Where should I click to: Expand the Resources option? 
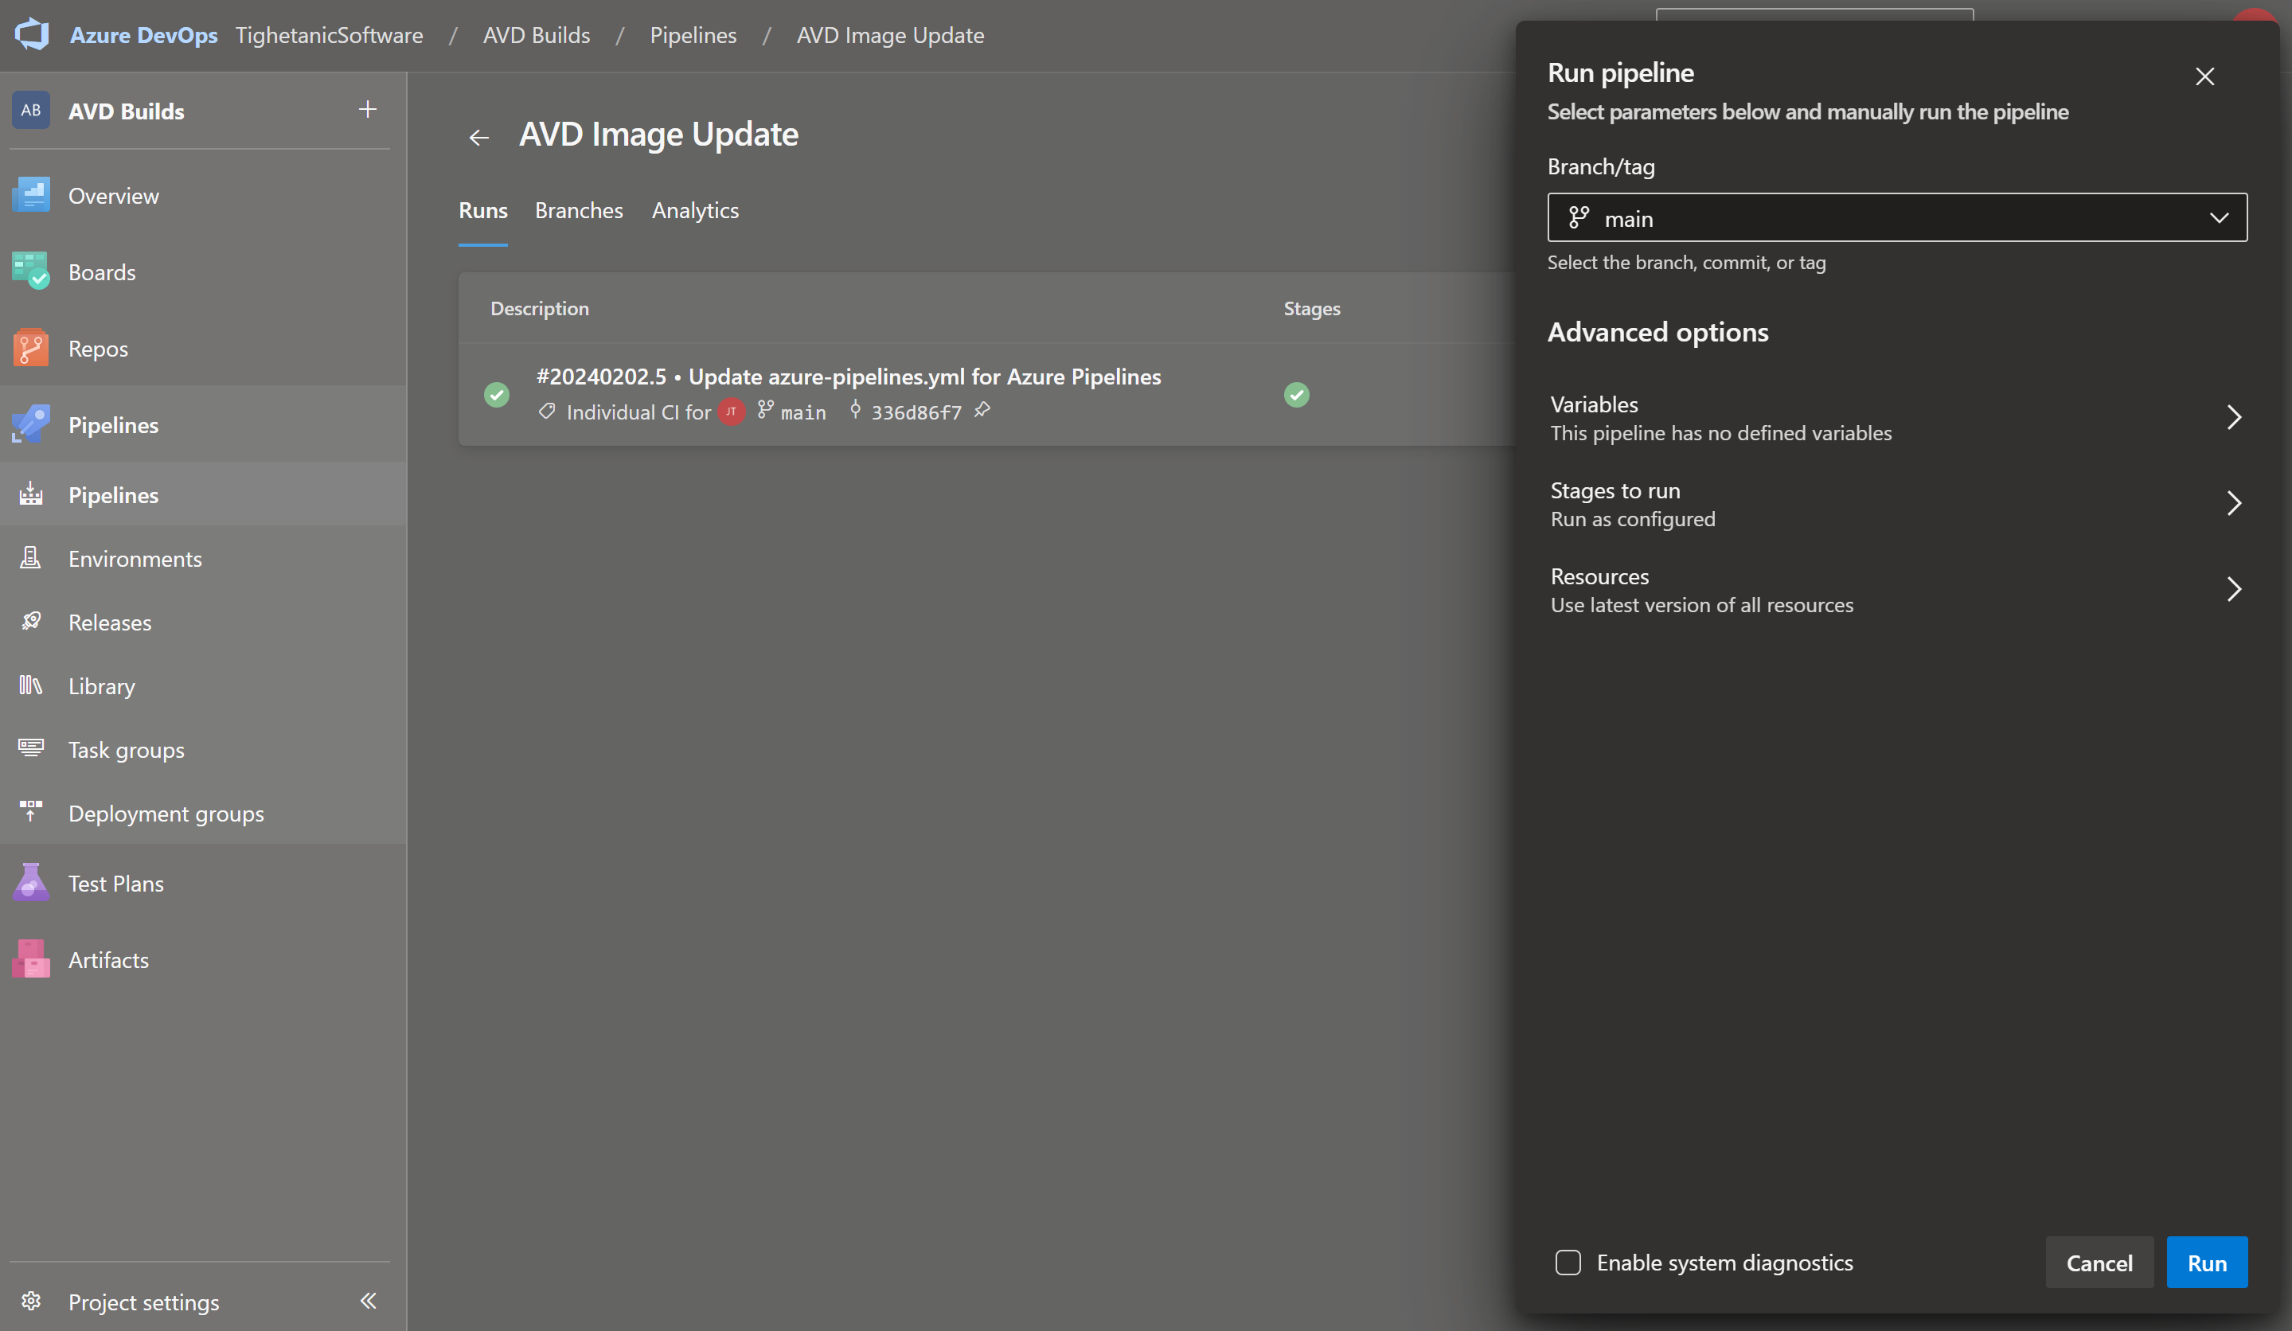(1896, 589)
